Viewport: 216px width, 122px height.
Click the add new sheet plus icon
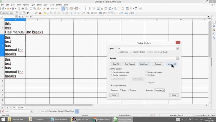point(14,108)
